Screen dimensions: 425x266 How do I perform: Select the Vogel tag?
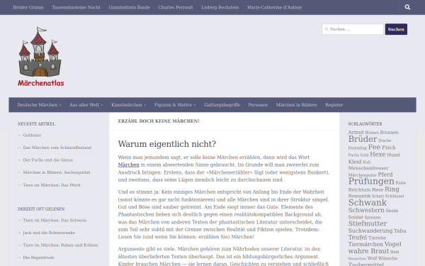392,244
